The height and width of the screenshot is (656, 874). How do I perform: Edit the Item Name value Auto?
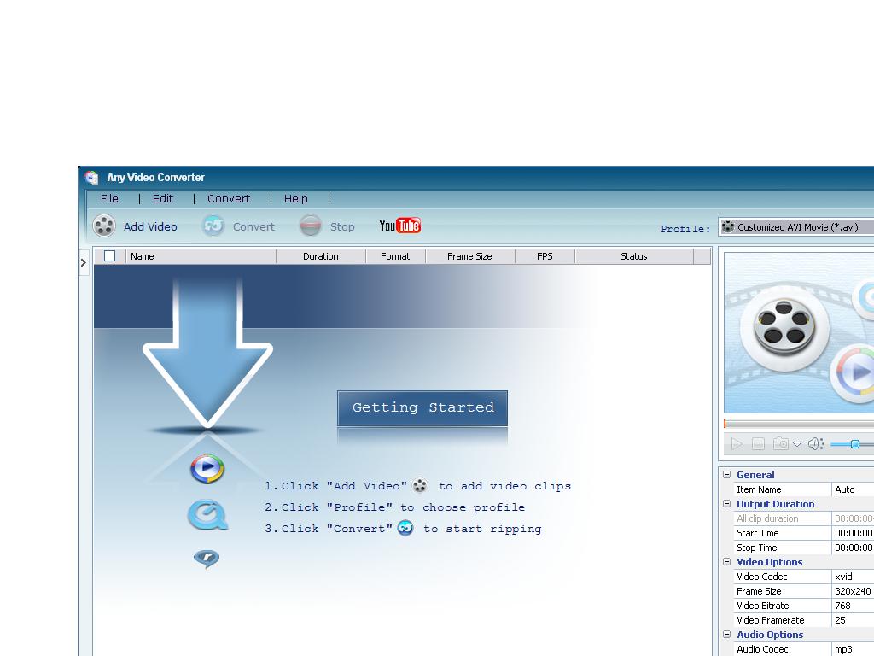(853, 489)
